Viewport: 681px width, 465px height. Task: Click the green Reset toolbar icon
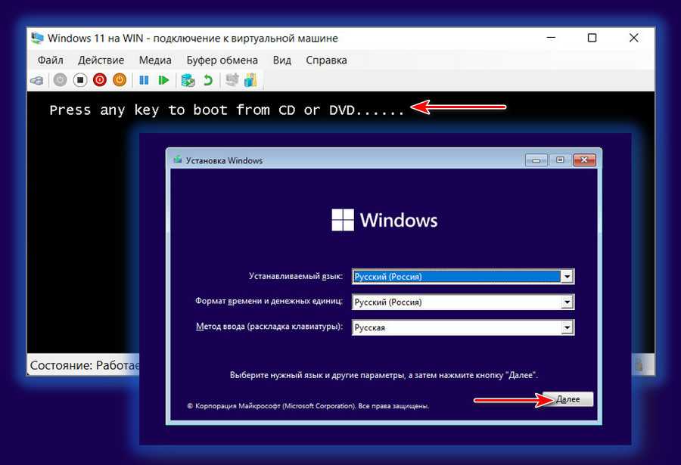point(163,80)
